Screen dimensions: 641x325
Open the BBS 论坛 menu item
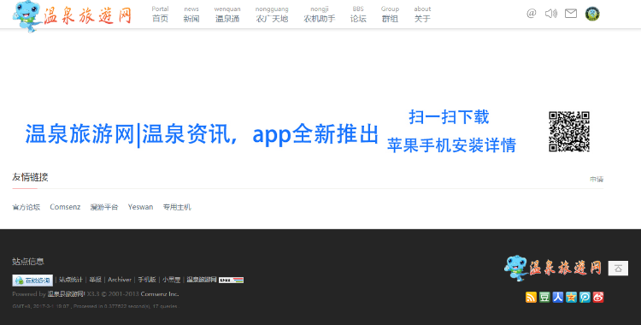[358, 15]
